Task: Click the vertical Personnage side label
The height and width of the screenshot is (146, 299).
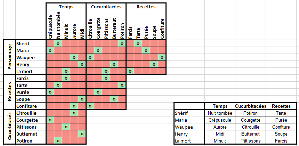Action: pos(10,57)
